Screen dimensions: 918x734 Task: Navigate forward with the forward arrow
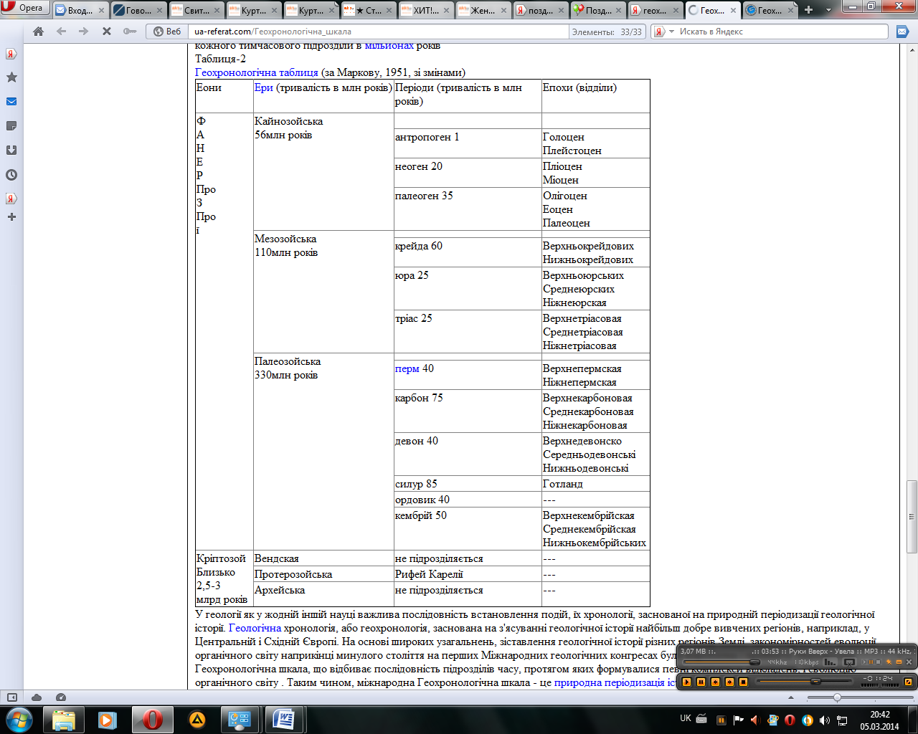(84, 32)
